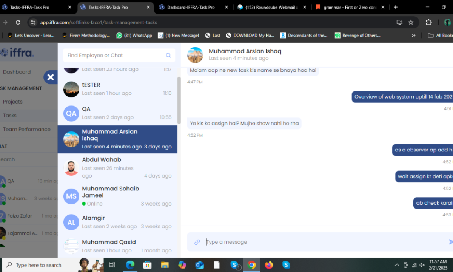Screen dimensions: 453x272
Task: Show hidden system tray icons
Action: pos(397,265)
